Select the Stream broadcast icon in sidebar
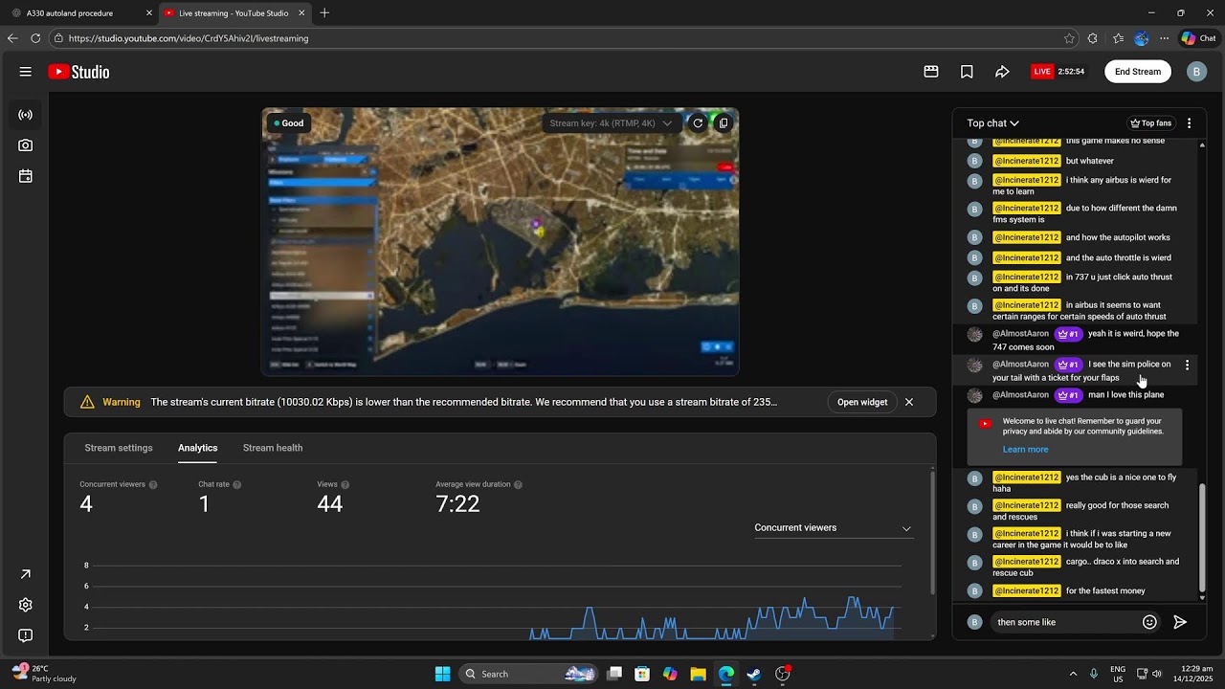Screen dimensions: 1225x689 (26, 115)
